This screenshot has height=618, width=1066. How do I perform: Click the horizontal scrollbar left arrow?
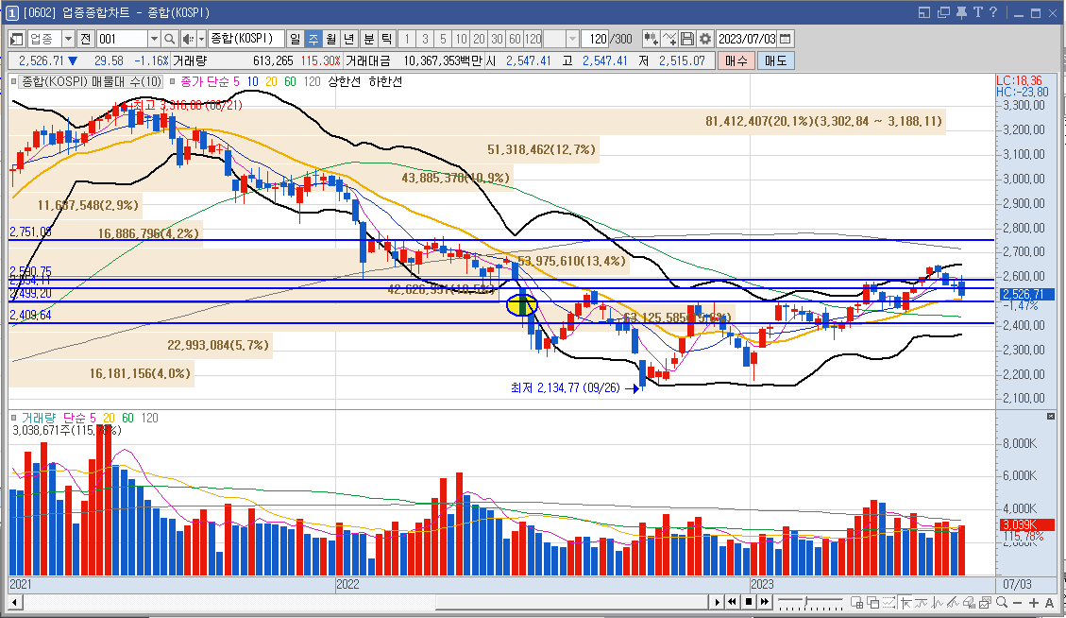(x=14, y=602)
